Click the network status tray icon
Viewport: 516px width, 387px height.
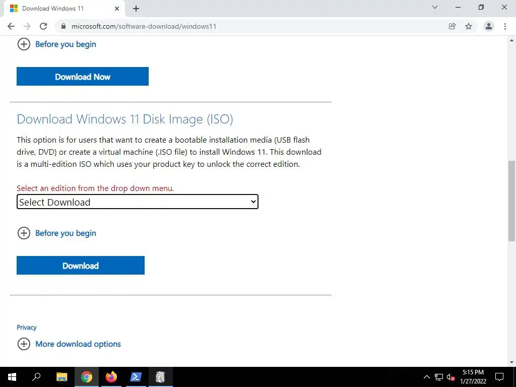[439, 377]
